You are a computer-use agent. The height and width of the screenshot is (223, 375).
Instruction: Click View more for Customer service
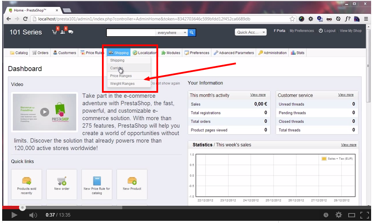pos(346,95)
